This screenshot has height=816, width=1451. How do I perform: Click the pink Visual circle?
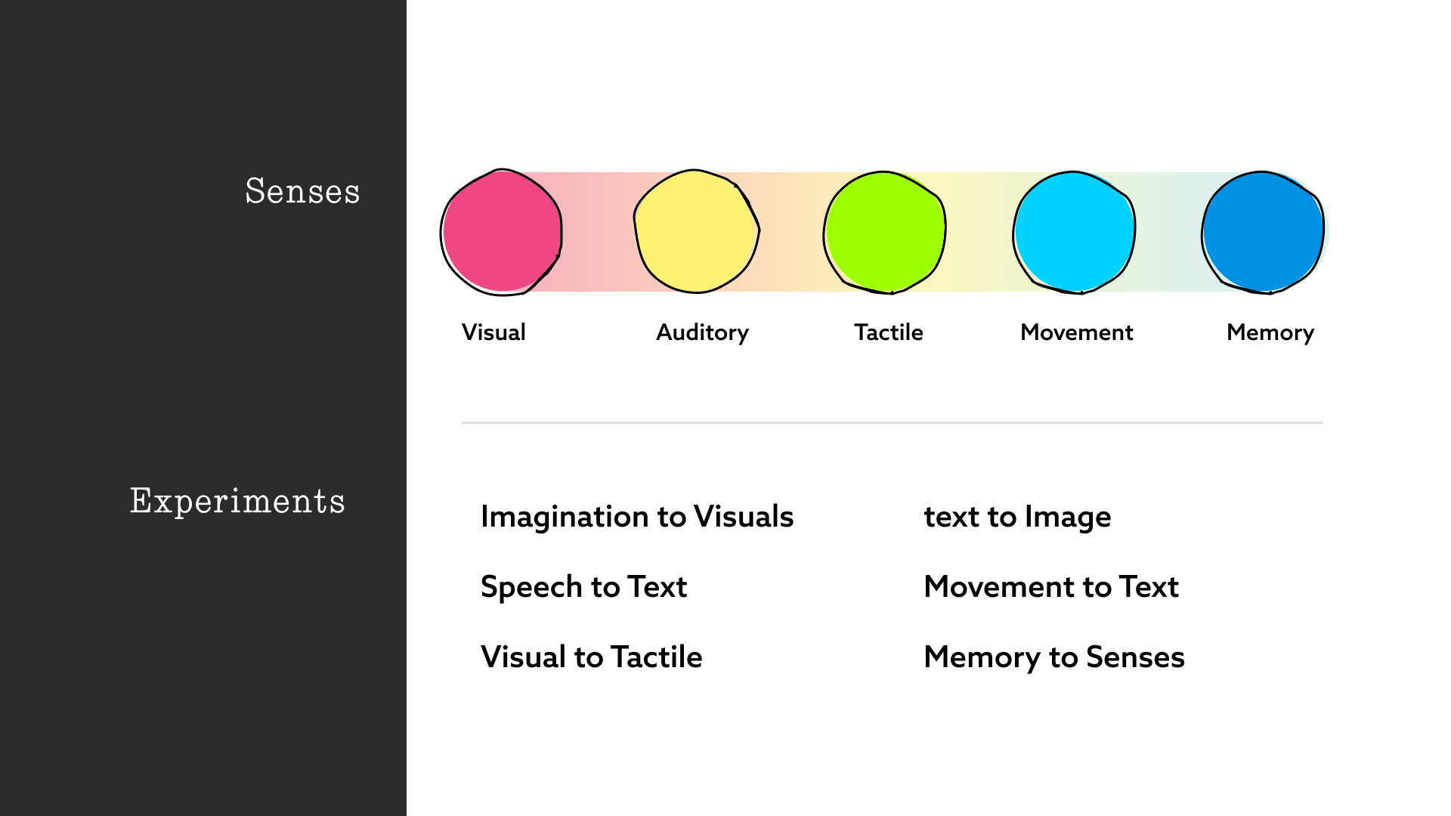(502, 232)
